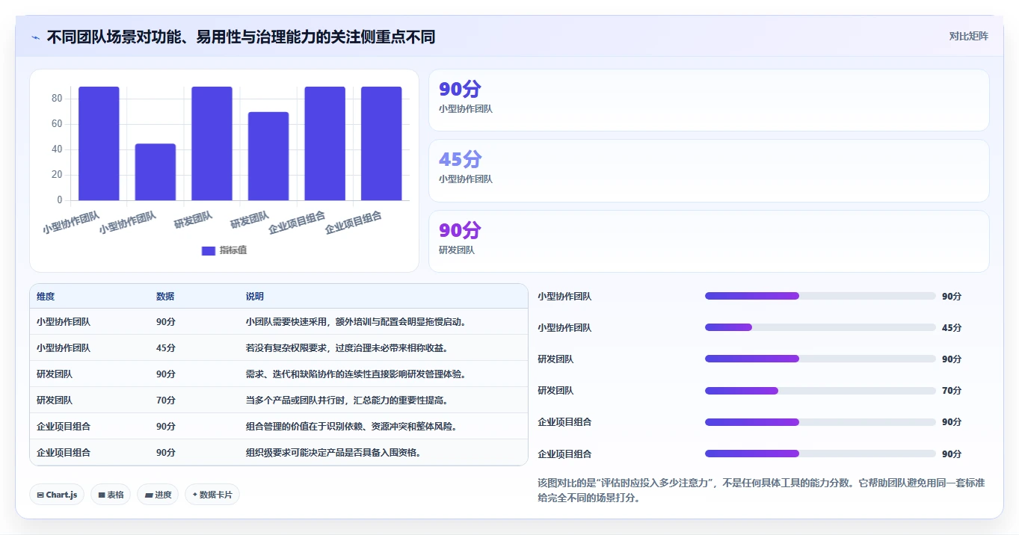
Task: Click the 进度 chip
Action: coord(158,495)
